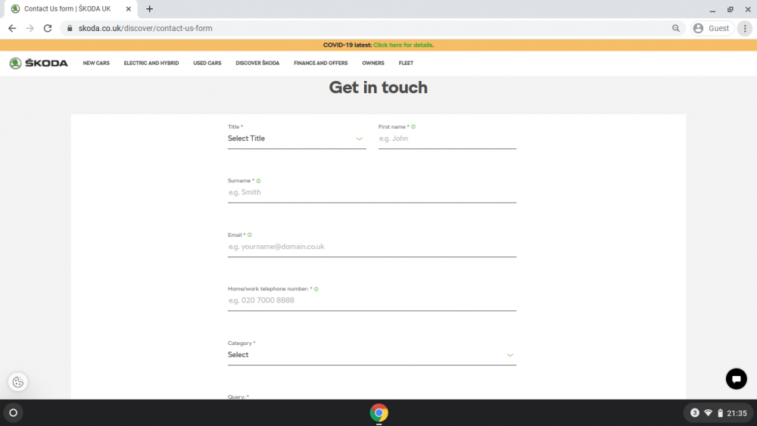Close the Contact Us form tab
This screenshot has width=757, height=426.
click(129, 8)
